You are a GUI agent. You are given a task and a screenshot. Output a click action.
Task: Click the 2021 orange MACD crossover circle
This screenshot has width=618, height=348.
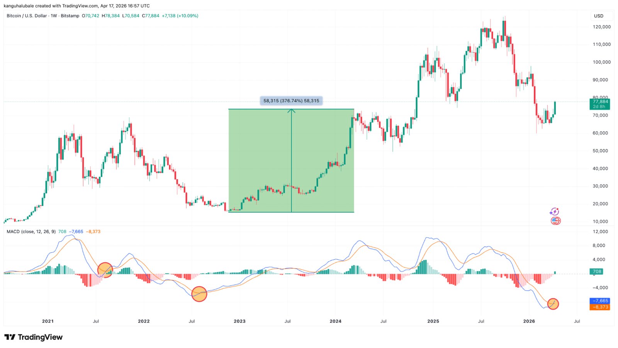pos(105,270)
